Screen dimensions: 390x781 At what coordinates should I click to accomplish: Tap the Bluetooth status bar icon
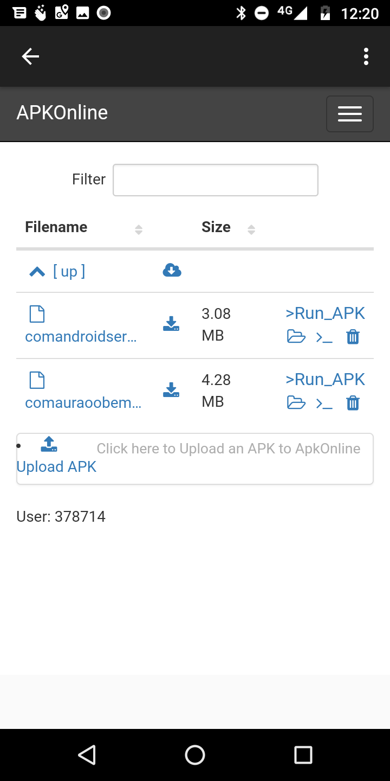click(x=241, y=13)
